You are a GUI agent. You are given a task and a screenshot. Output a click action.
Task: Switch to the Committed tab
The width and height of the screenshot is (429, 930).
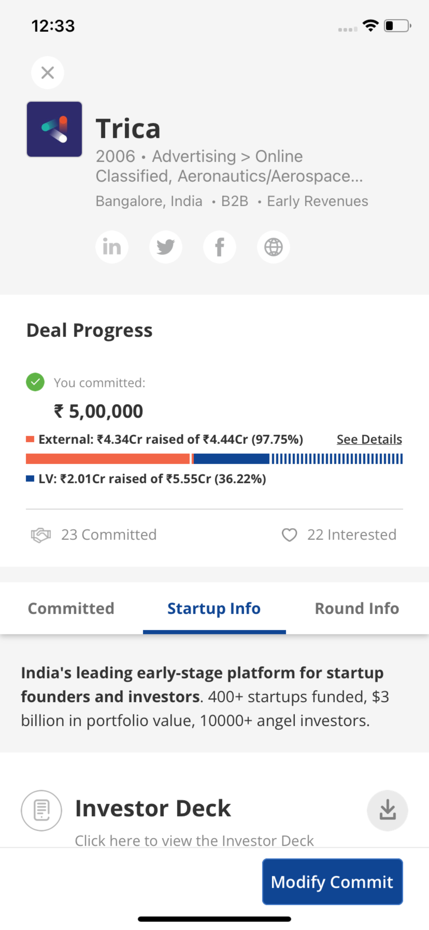(71, 608)
